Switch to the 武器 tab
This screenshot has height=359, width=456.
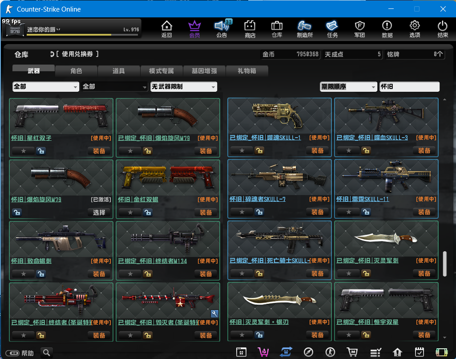(x=33, y=70)
